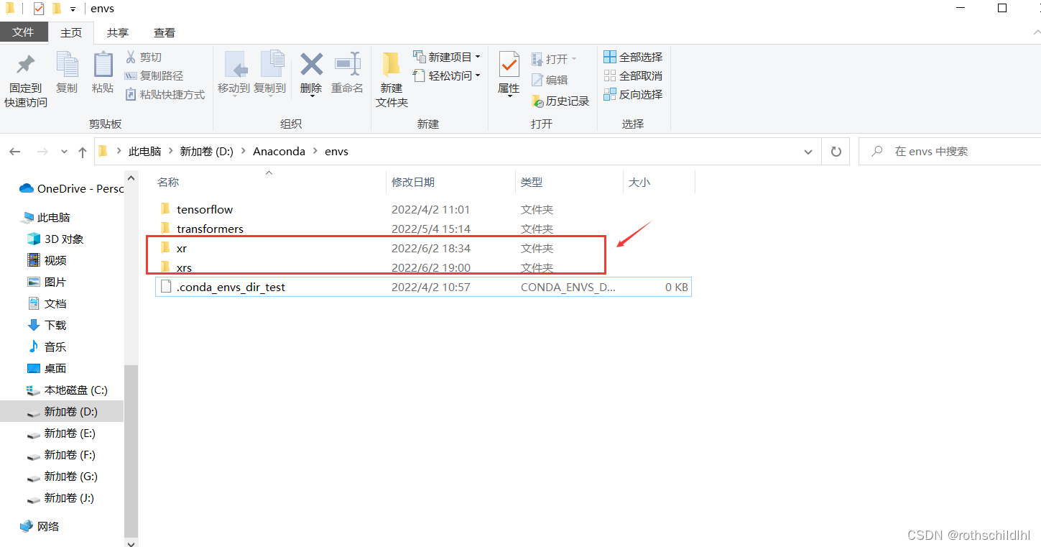This screenshot has width=1041, height=547.
Task: Switch to the File tab
Action: click(x=24, y=32)
